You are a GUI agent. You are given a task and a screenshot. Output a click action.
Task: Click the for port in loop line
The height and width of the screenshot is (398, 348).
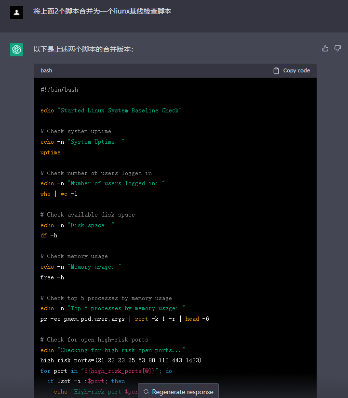click(x=106, y=371)
